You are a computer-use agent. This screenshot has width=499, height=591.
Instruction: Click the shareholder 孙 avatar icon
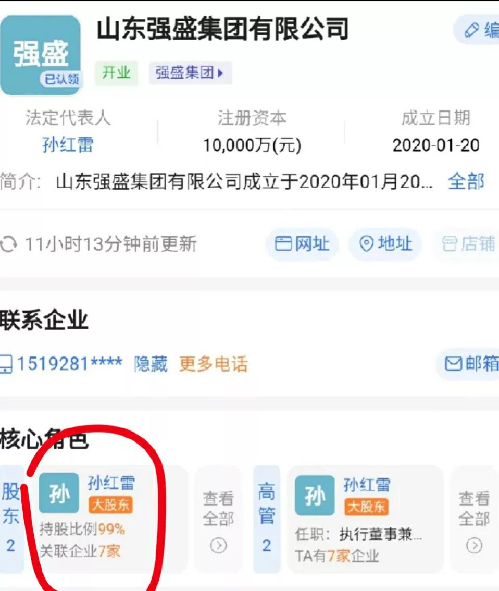59,493
